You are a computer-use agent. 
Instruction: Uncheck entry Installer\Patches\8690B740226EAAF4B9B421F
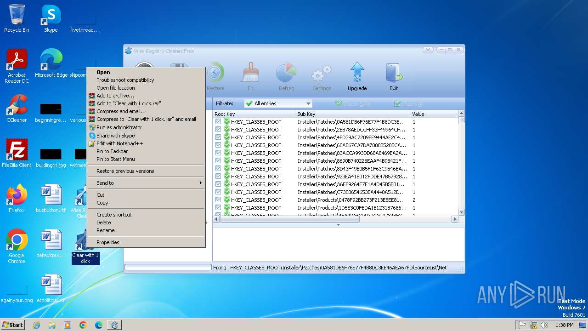click(x=218, y=161)
